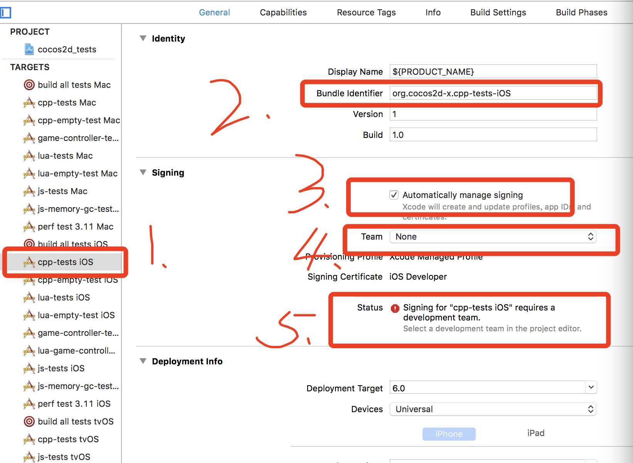
Task: Collapse the Identity section
Action: (143, 39)
